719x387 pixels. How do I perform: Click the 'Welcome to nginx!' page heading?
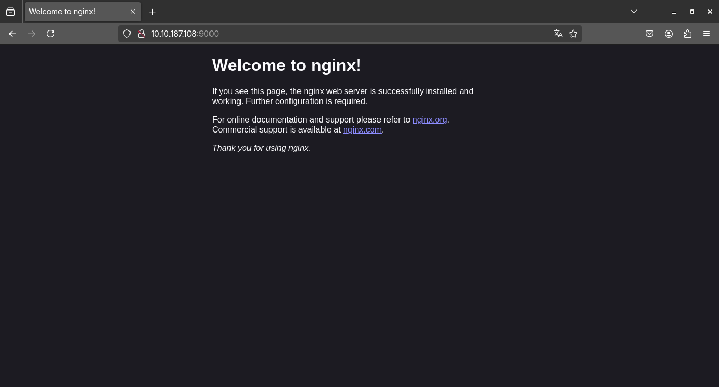pyautogui.click(x=286, y=65)
